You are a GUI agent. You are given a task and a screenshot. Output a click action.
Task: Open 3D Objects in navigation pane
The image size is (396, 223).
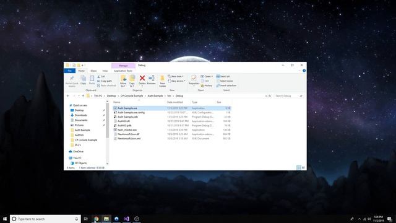click(x=80, y=163)
